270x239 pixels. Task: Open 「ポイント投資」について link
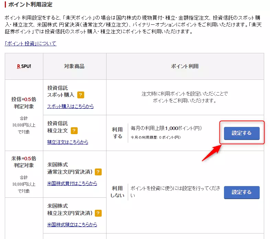coord(31,44)
